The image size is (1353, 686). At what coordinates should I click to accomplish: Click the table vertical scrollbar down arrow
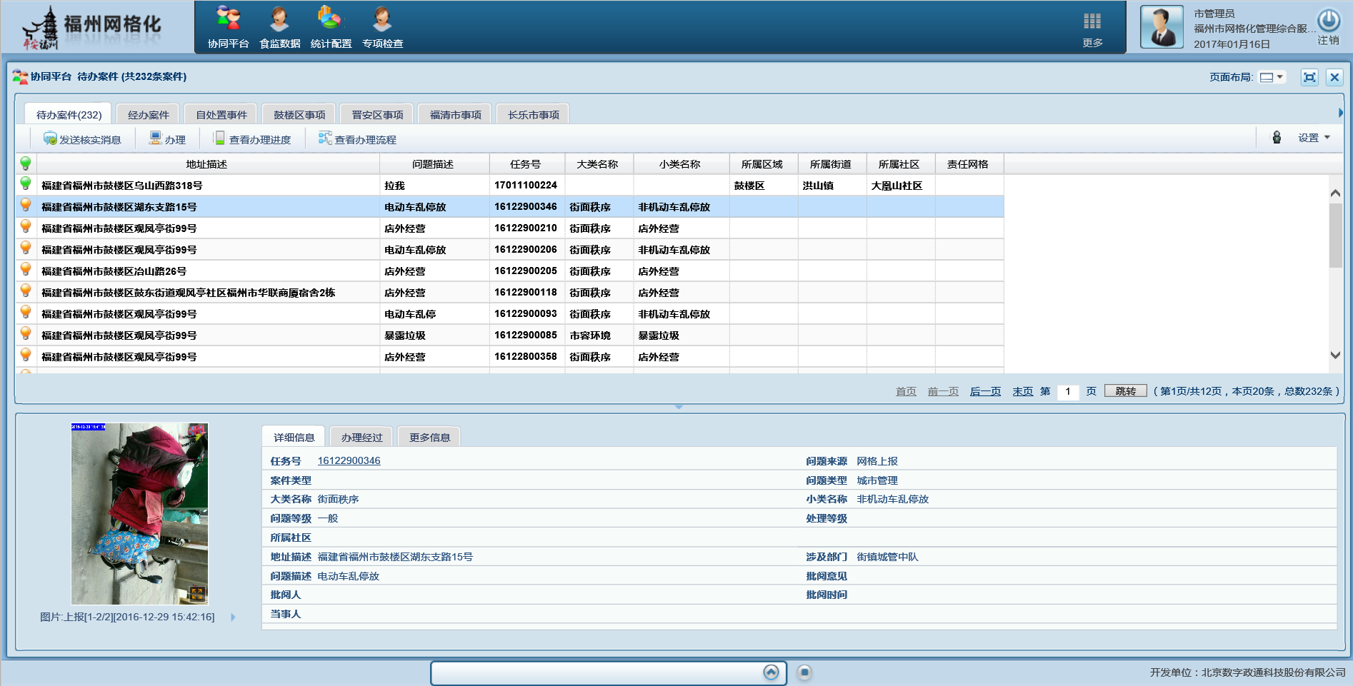click(1335, 355)
